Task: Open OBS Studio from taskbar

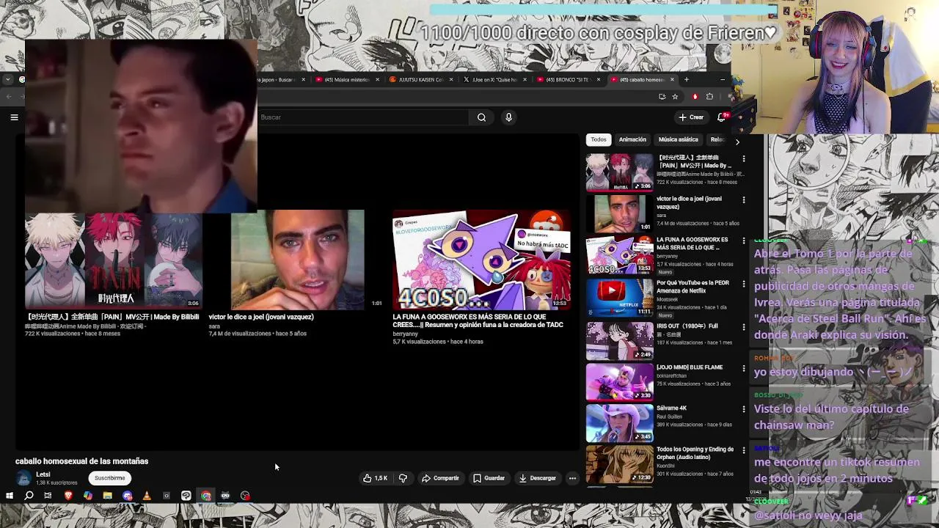Action: [x=245, y=496]
